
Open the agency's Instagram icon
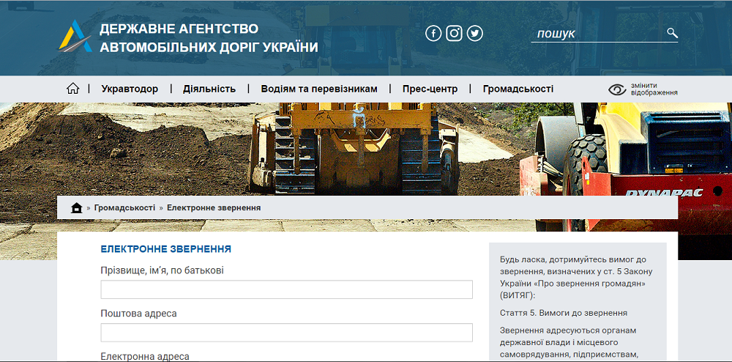pos(454,33)
